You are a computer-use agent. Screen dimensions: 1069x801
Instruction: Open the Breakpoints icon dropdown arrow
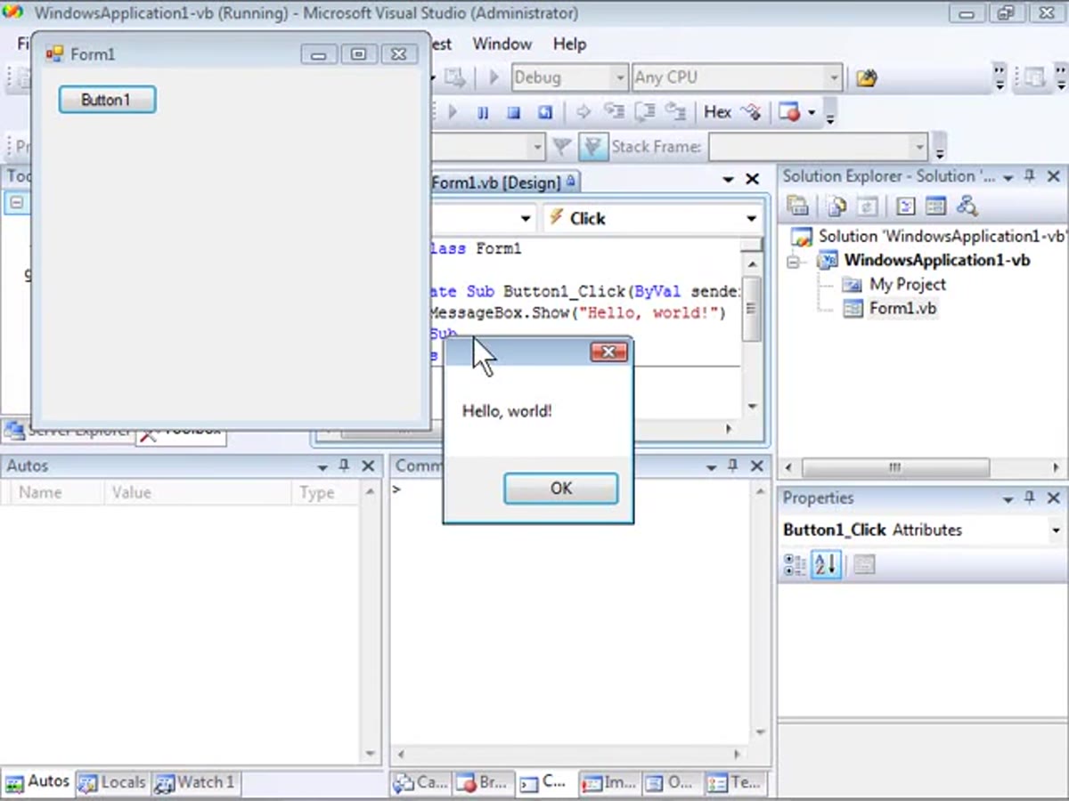coord(812,113)
